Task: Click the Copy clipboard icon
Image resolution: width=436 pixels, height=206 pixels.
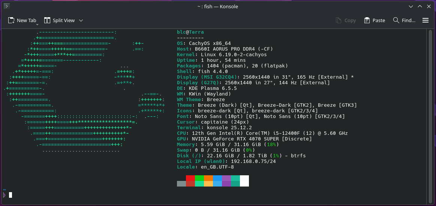Action: click(x=339, y=20)
